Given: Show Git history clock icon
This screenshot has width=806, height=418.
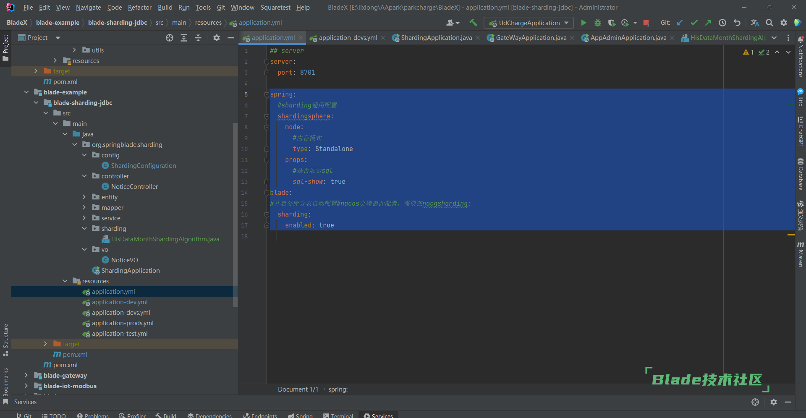Looking at the screenshot, I should (x=722, y=23).
